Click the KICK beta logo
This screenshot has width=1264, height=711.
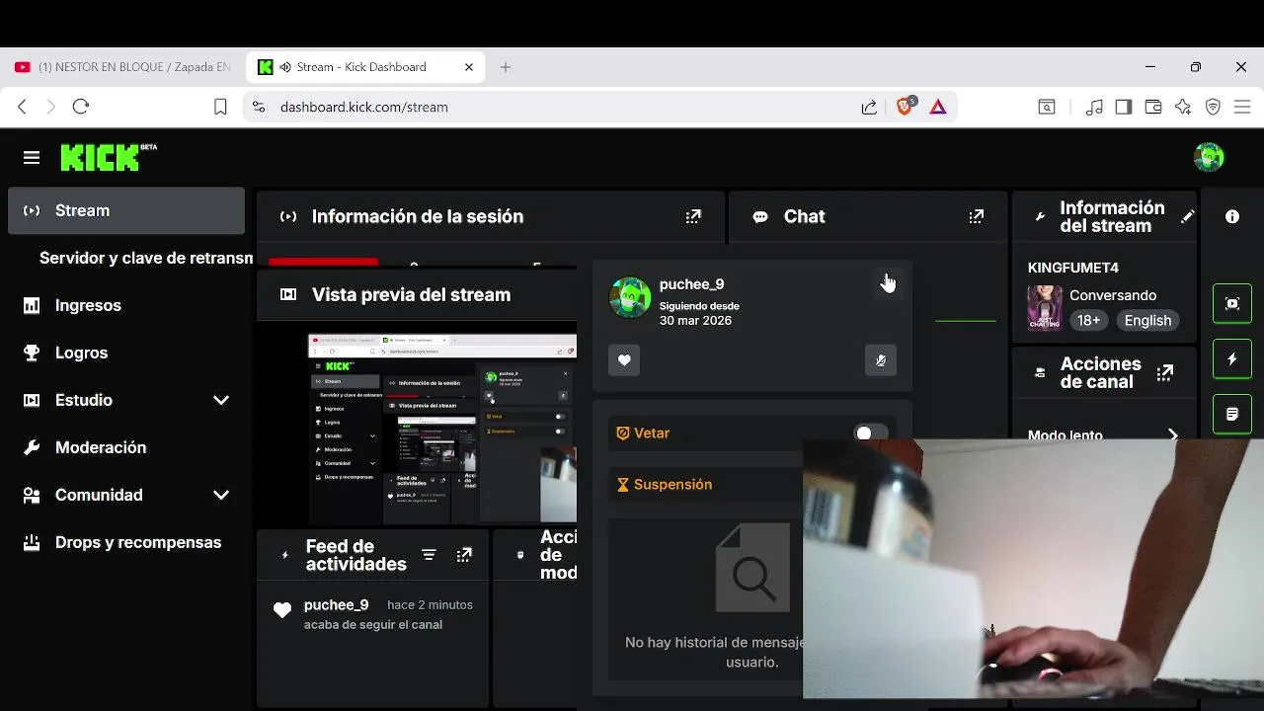click(109, 157)
